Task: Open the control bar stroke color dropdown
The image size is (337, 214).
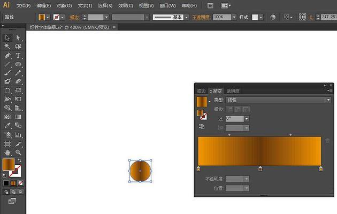Action: (x=63, y=17)
